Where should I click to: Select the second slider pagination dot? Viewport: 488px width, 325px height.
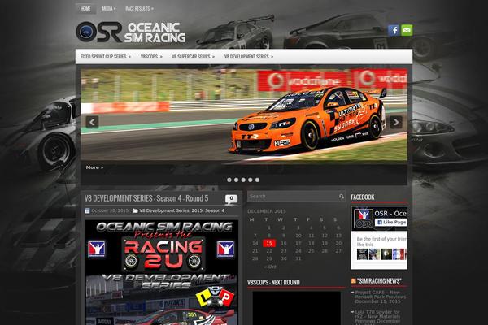[x=236, y=180]
